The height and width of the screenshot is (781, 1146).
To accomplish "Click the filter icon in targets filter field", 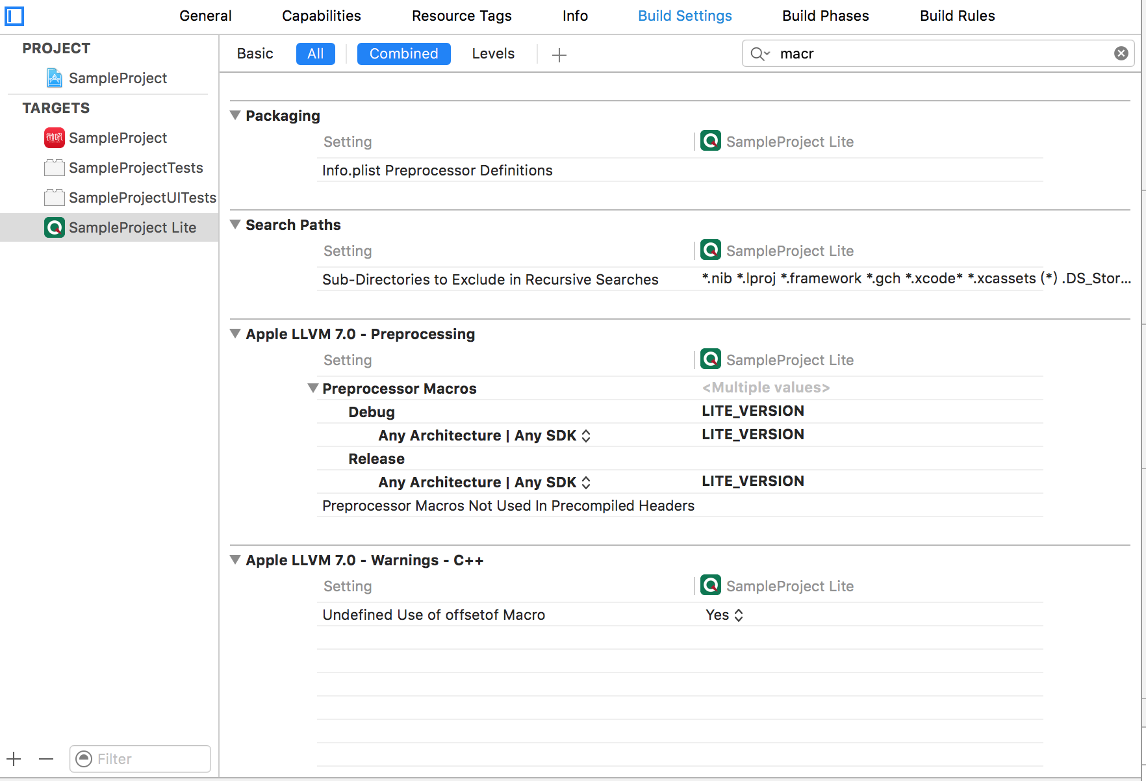I will click(x=84, y=758).
